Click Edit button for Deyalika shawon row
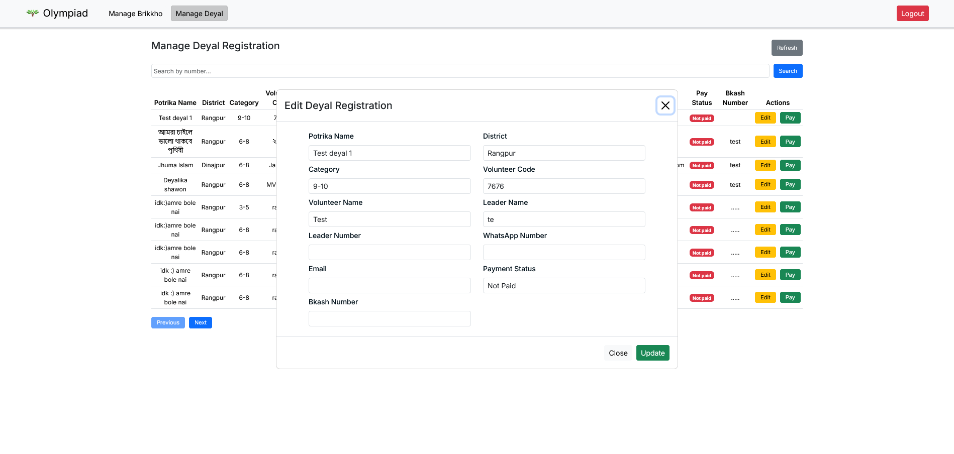The width and height of the screenshot is (954, 454). (x=765, y=184)
